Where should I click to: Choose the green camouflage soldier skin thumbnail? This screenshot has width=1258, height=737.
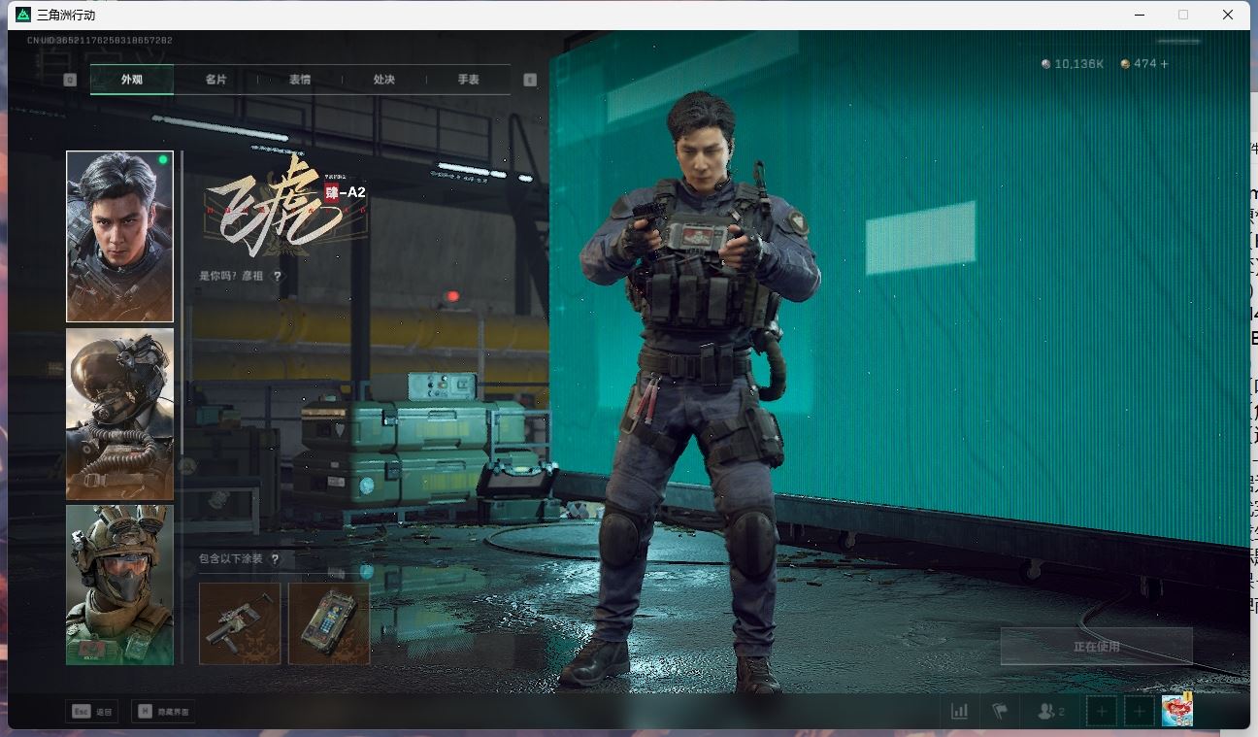click(x=119, y=585)
